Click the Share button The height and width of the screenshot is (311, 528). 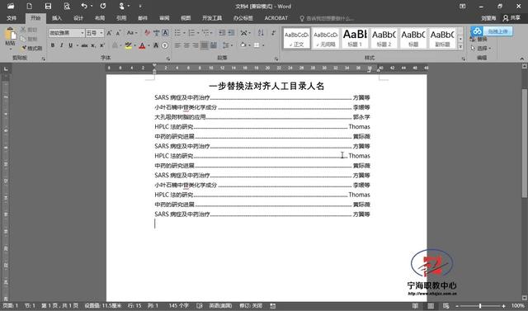pyautogui.click(x=511, y=18)
